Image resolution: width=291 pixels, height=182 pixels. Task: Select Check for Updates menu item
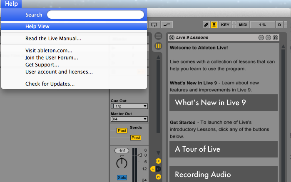(50, 84)
